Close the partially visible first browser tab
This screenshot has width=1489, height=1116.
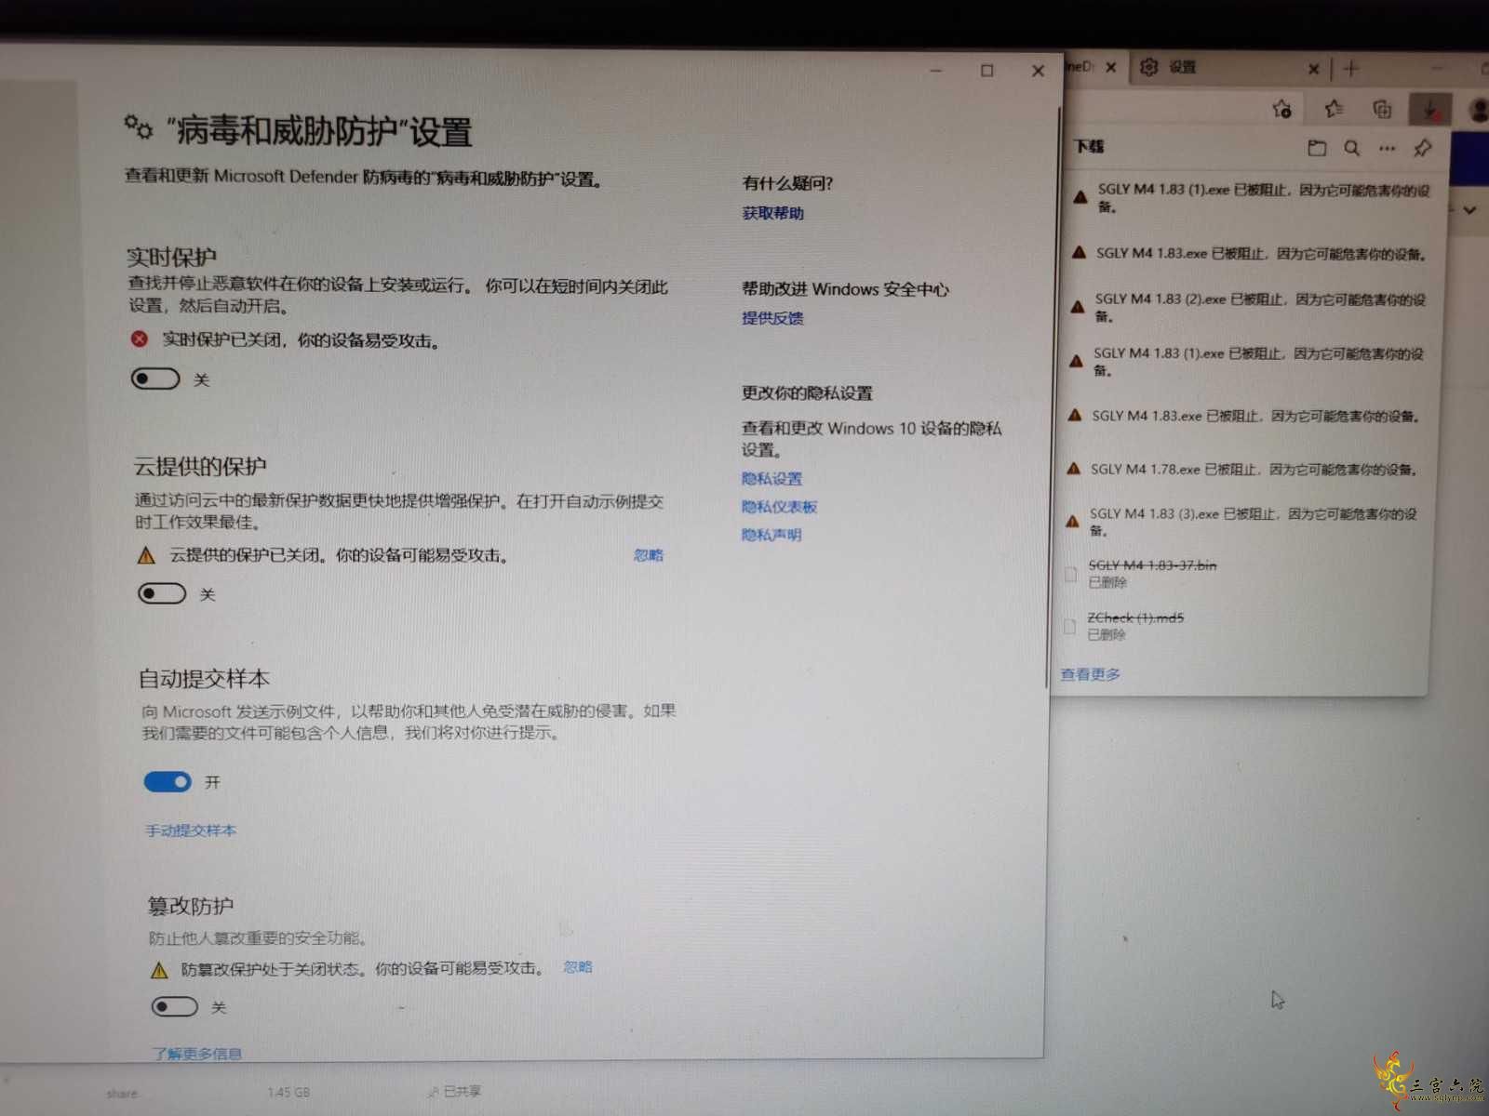coord(1111,67)
